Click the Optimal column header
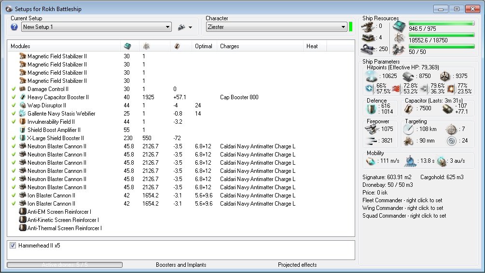This screenshot has height=273, width=485. [203, 46]
